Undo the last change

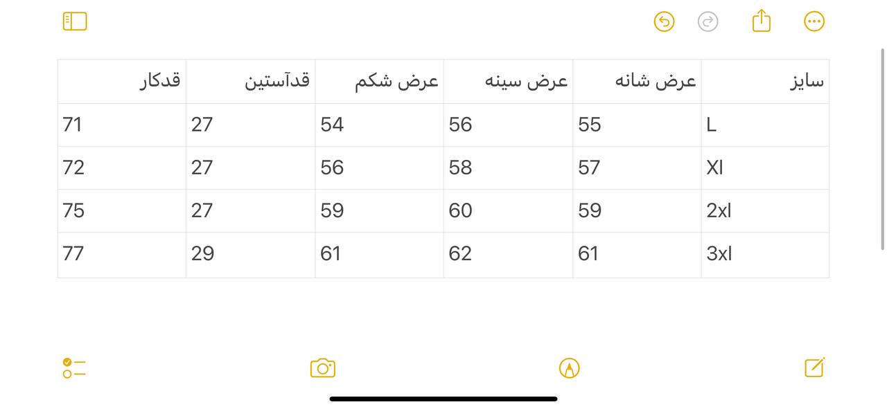pyautogui.click(x=663, y=21)
